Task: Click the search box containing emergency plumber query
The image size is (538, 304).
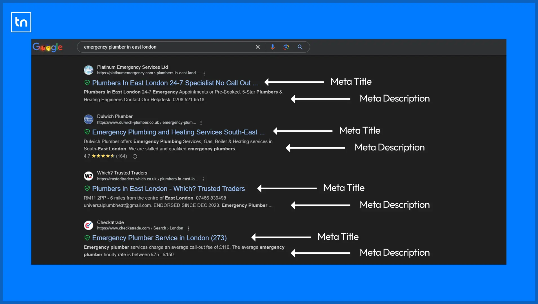Action: (193, 47)
